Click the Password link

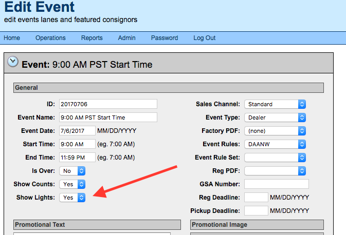pyautogui.click(x=165, y=38)
